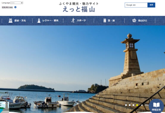Click the running figure Sports icon

73,21
